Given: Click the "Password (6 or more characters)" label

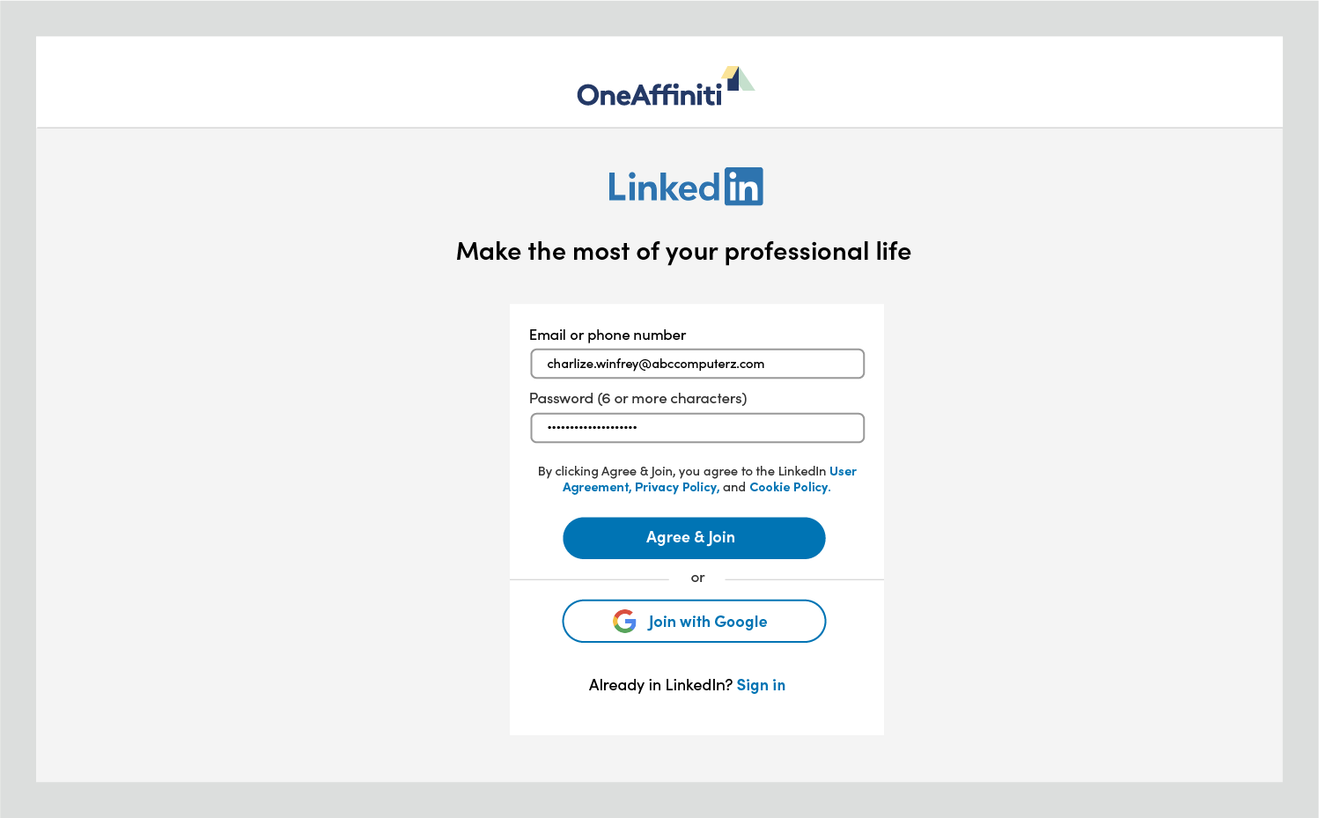Looking at the screenshot, I should click(x=638, y=398).
